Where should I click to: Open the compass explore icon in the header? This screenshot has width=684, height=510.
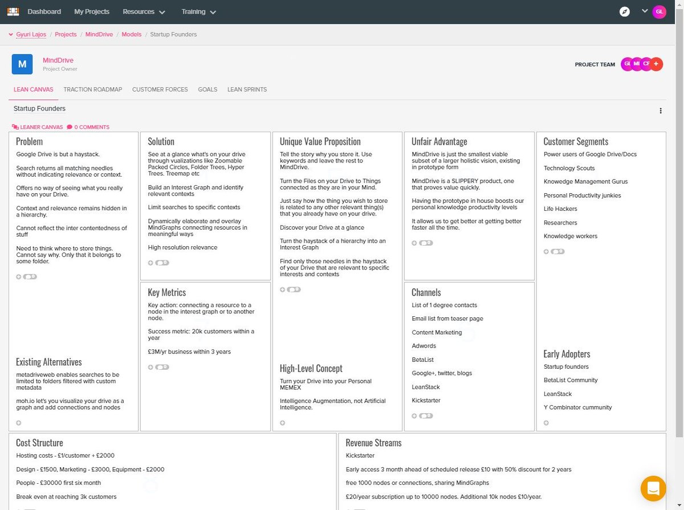coord(625,11)
